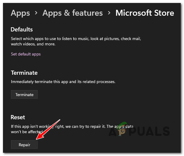The height and width of the screenshot is (156, 184).
Task: Click the 'watch videos, and more' text line
Action: tap(33, 44)
